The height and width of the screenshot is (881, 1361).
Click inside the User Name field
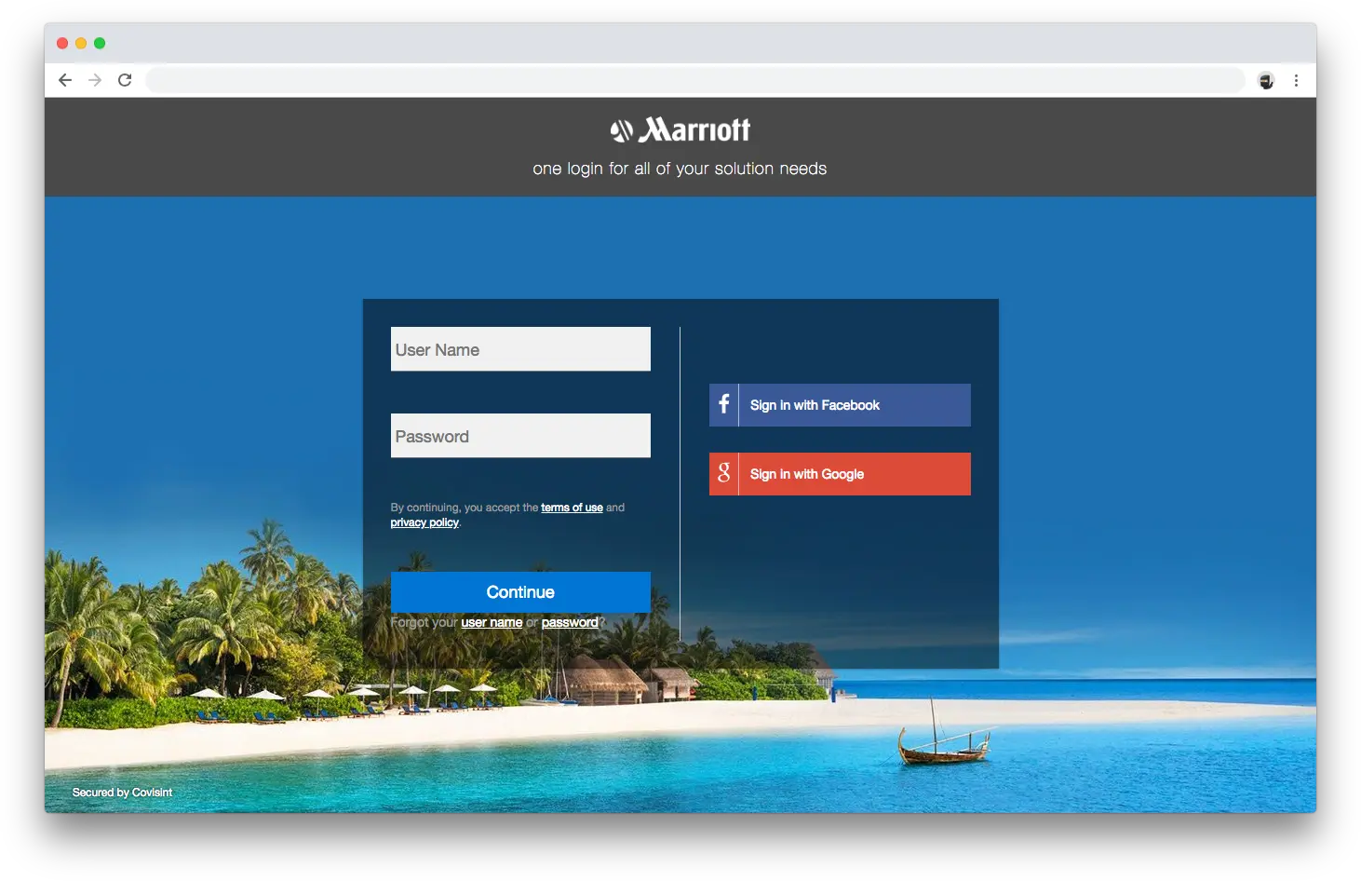520,349
